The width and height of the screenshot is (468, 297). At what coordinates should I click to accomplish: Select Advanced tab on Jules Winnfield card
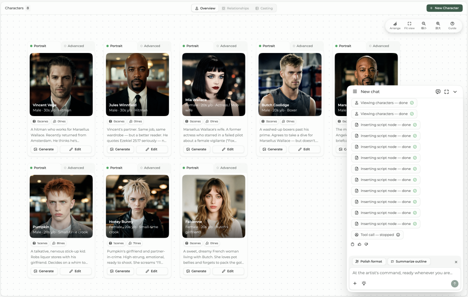point(154,46)
